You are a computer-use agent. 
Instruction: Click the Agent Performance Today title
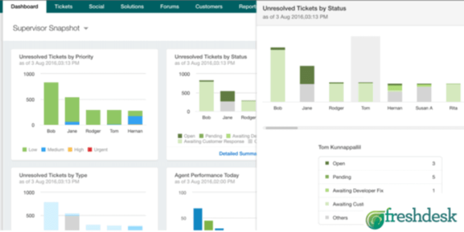207,175
